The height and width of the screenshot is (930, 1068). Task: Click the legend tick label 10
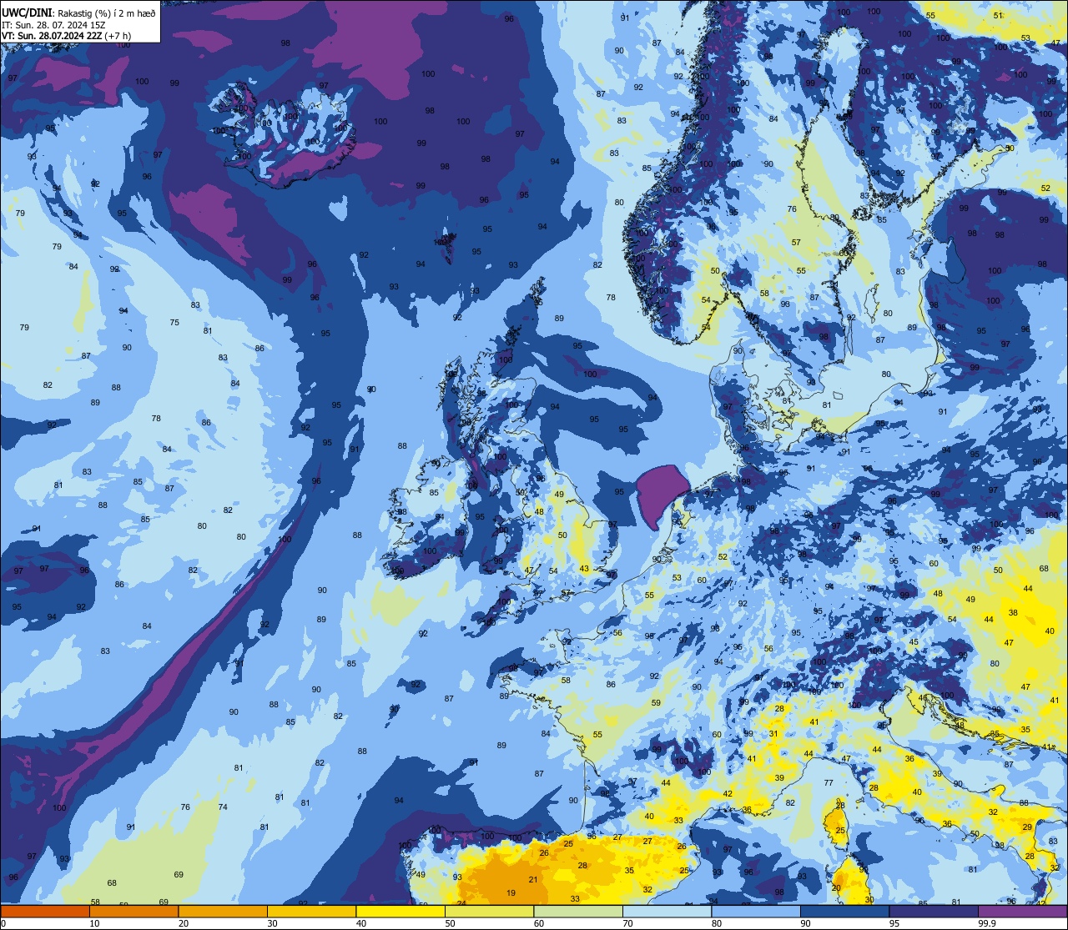[94, 923]
